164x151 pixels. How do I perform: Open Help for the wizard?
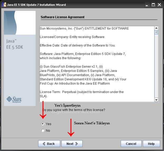point(151,144)
